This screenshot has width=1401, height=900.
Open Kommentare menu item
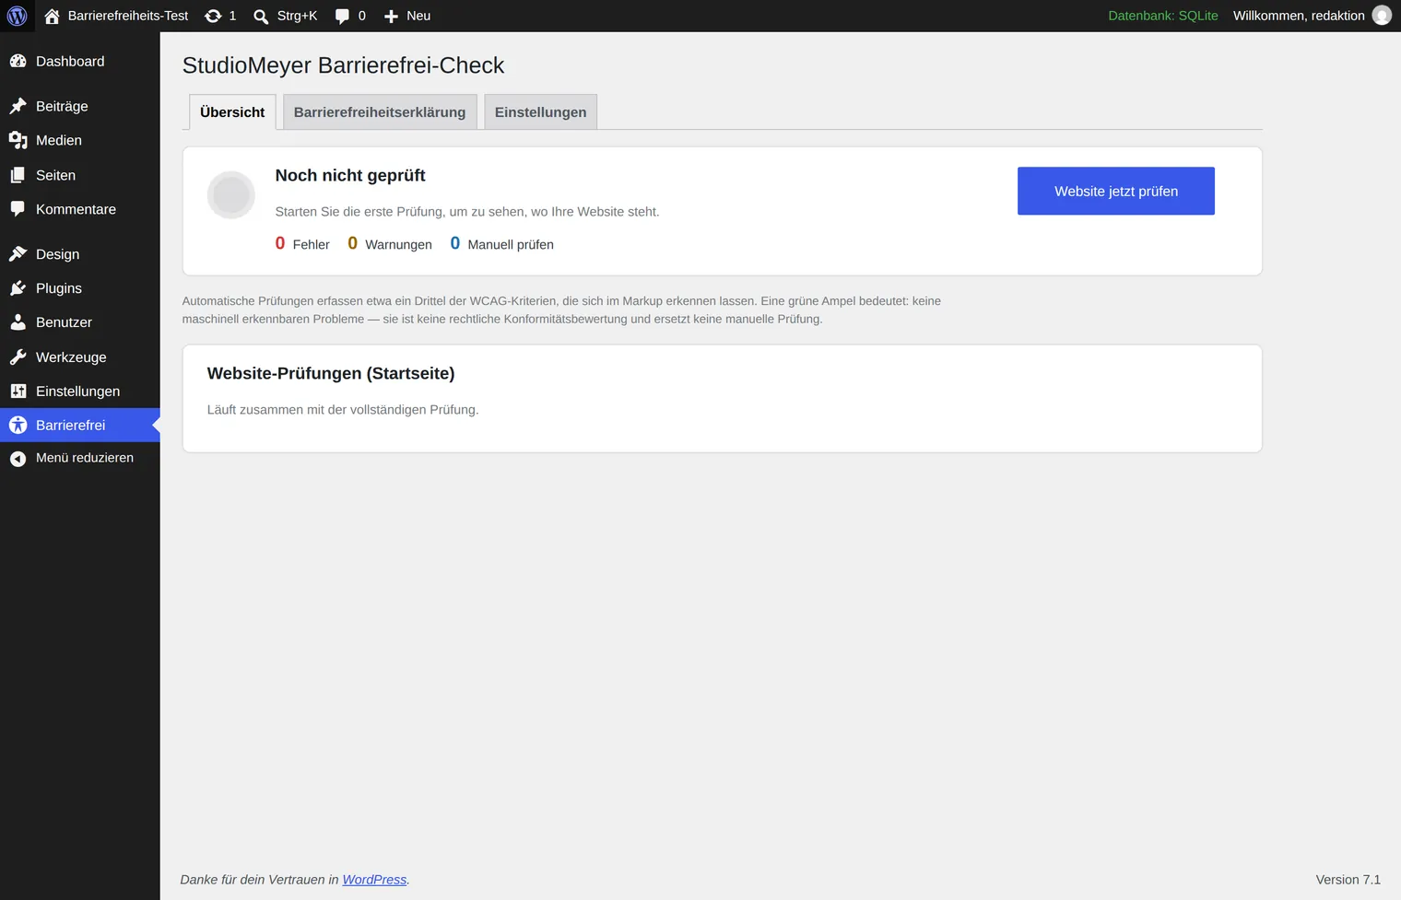point(80,209)
